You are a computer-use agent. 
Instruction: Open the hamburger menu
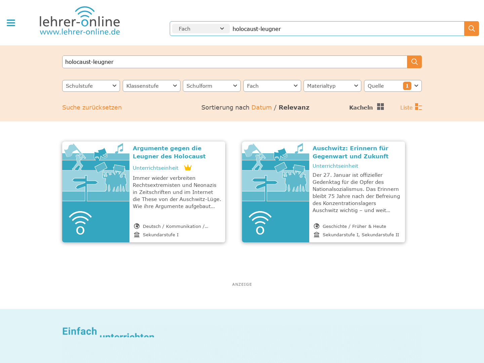(11, 23)
